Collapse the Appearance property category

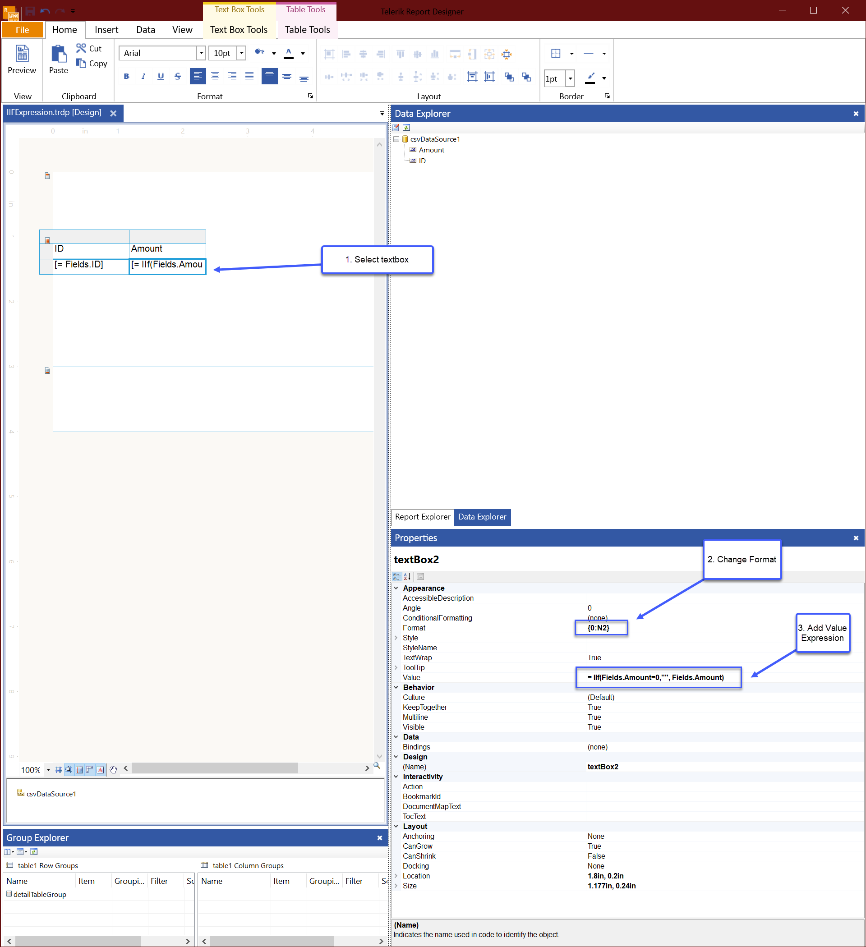[x=396, y=588]
